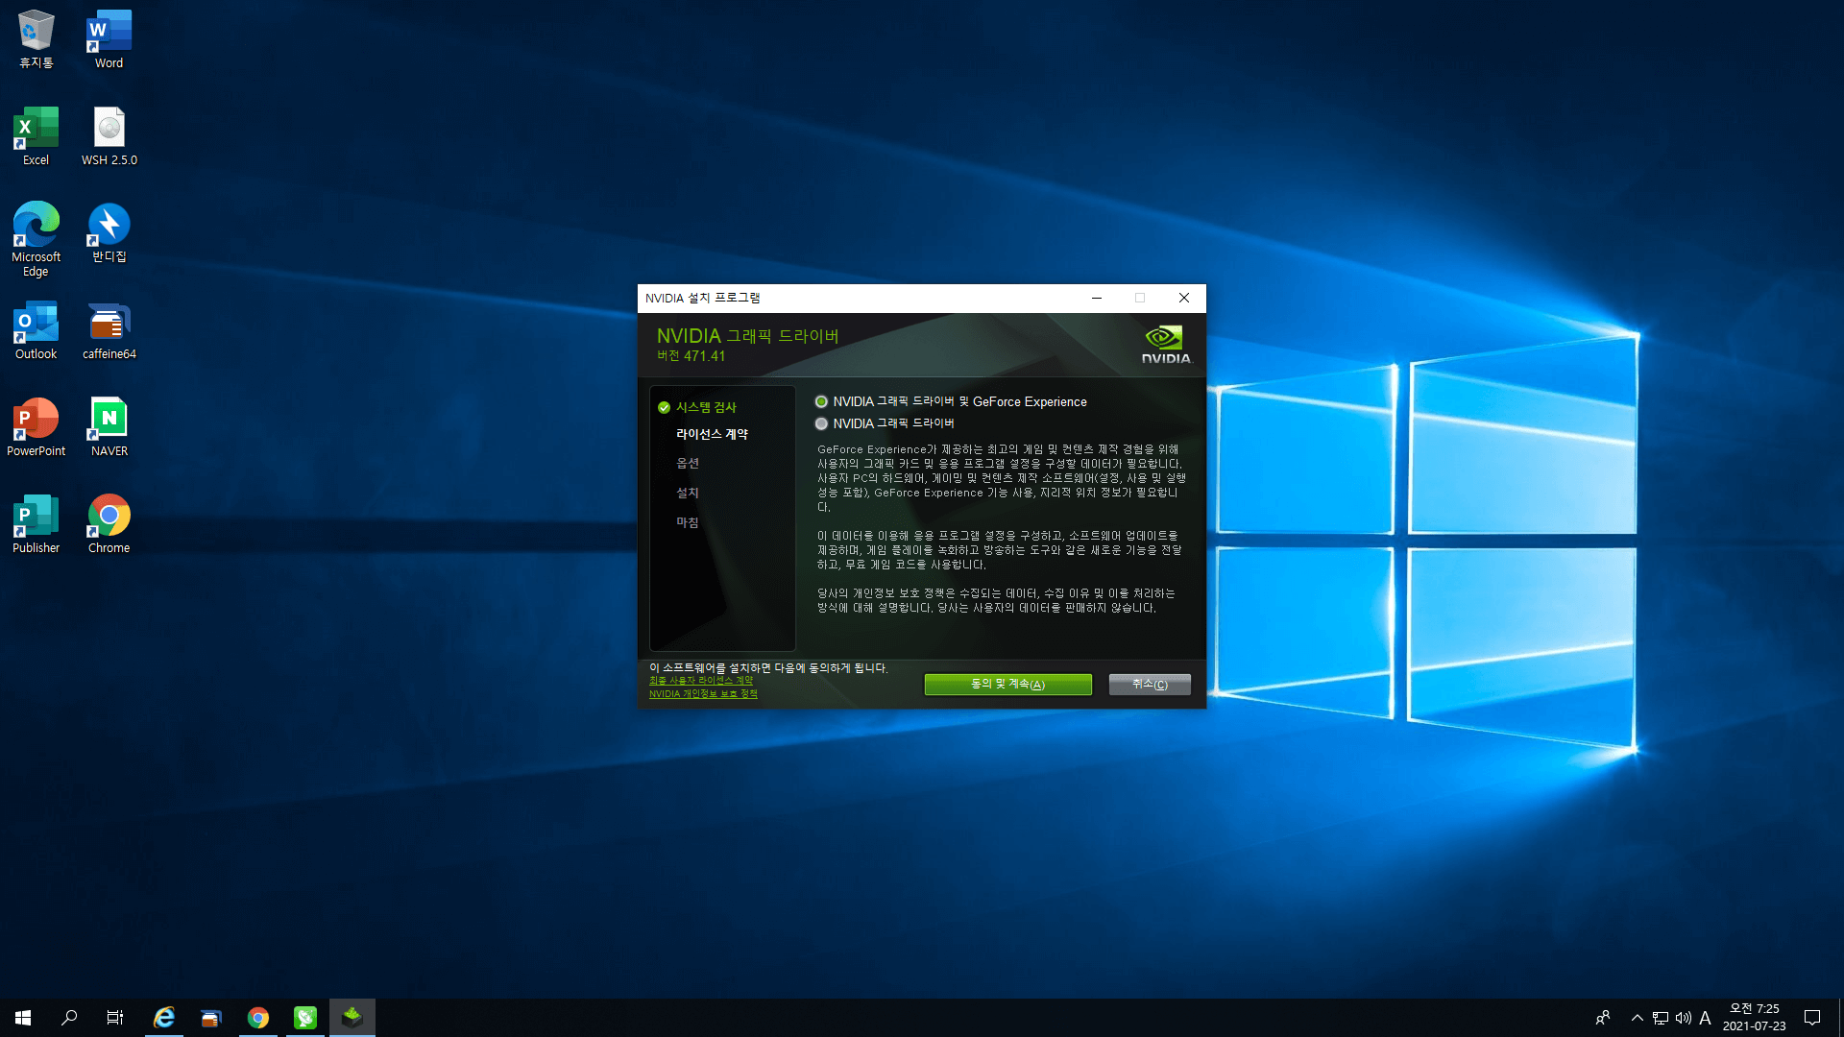
Task: Open the NVIDIA privacy policy link
Action: tap(703, 693)
